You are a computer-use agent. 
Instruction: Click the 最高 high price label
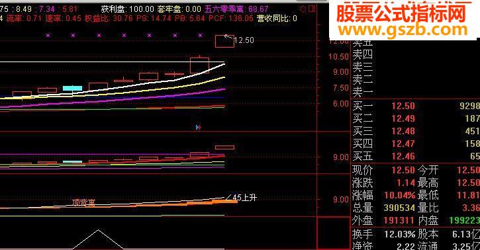428,183
